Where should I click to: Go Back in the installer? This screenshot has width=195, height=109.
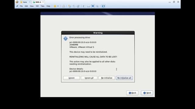(132, 93)
